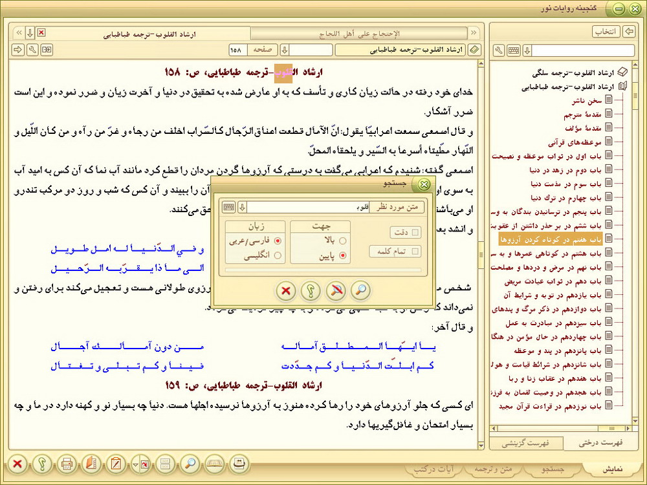
Task: Switch to the جستجو bottom tab
Action: pos(553,469)
